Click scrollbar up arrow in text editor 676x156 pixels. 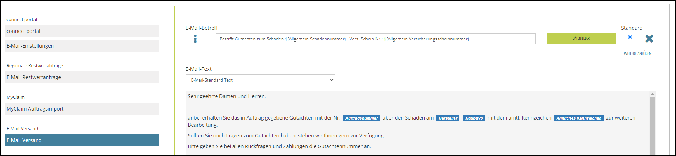(652, 94)
